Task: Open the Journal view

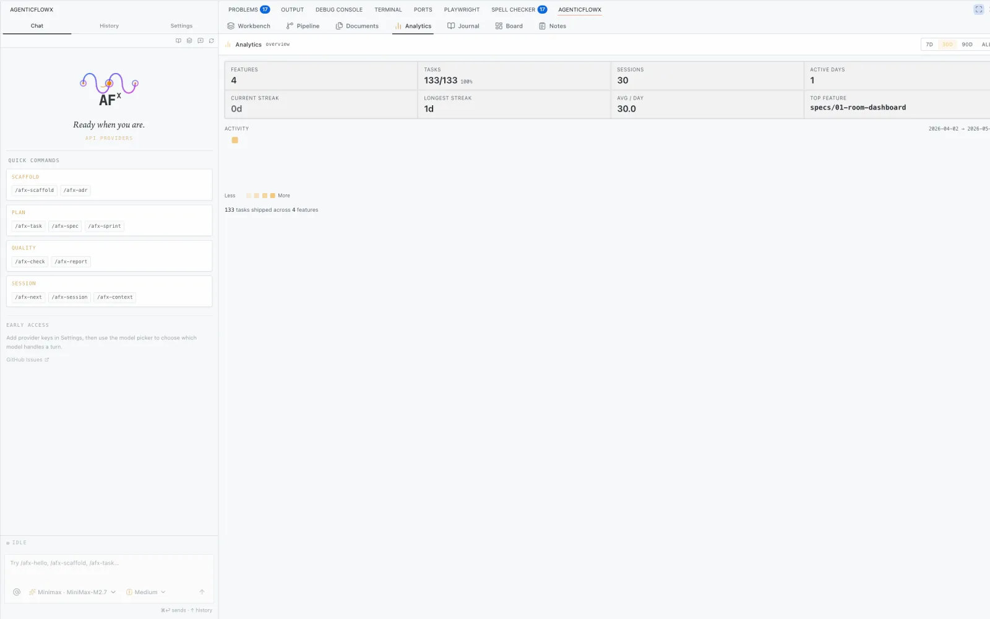Action: (463, 26)
